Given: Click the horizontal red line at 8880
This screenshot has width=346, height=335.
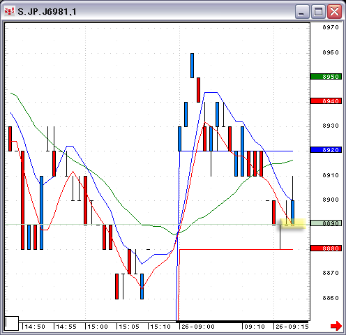Looking at the screenshot, I should 236,249.
